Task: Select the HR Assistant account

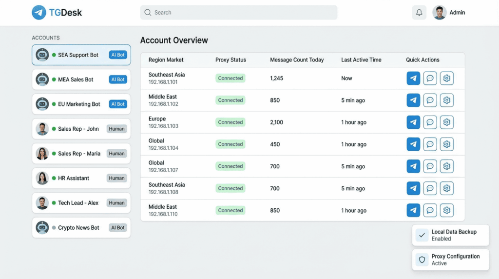Action: click(x=81, y=178)
